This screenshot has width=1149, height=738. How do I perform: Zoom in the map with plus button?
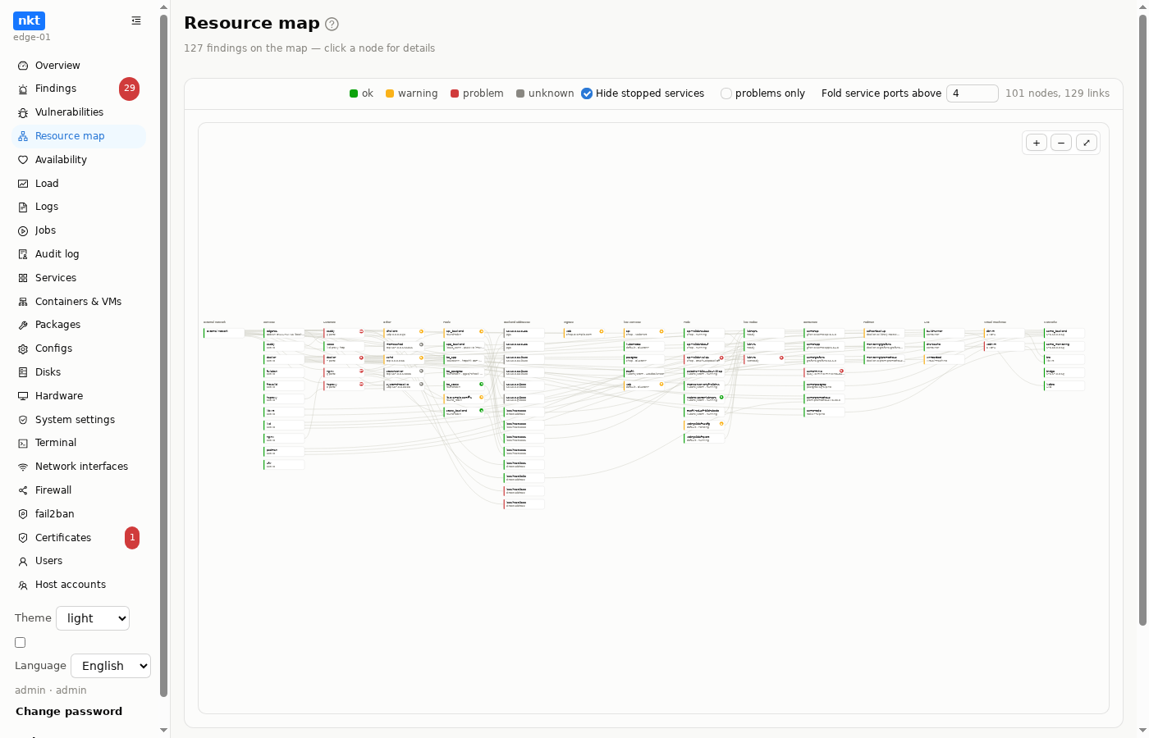click(x=1037, y=143)
